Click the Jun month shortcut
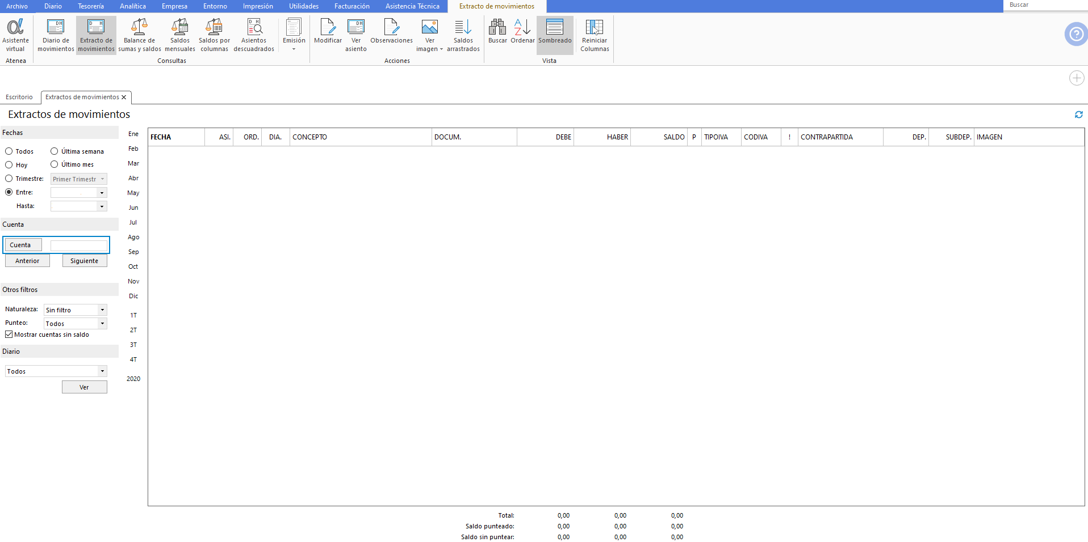The height and width of the screenshot is (542, 1088). (x=133, y=208)
